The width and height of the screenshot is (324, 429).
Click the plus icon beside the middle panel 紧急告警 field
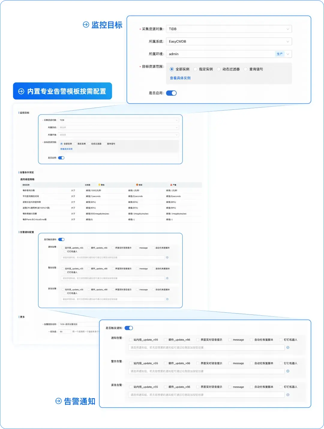[167, 299]
